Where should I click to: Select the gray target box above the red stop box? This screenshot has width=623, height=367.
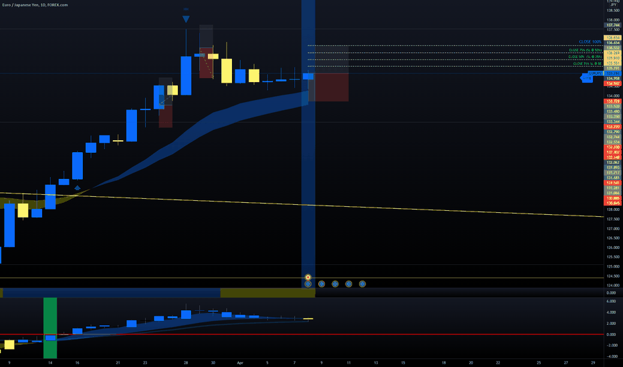click(x=328, y=59)
